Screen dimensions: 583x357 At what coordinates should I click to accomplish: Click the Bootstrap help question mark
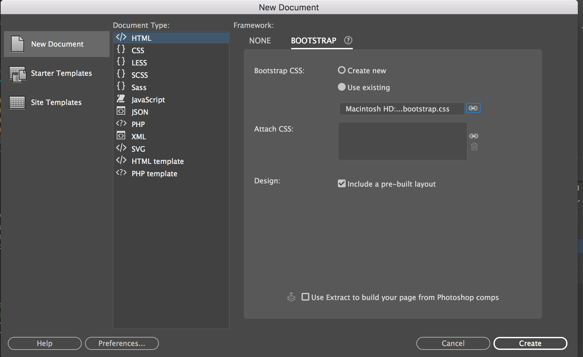348,40
